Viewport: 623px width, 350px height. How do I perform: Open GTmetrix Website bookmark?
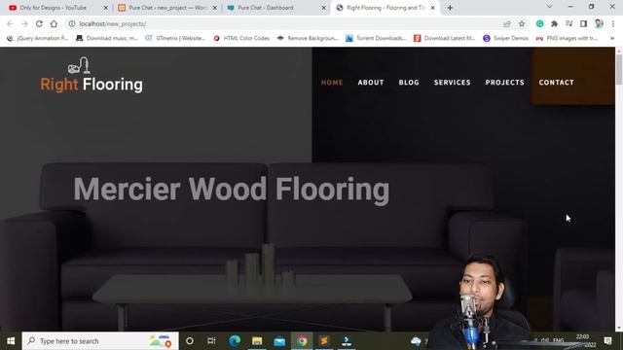pos(175,38)
